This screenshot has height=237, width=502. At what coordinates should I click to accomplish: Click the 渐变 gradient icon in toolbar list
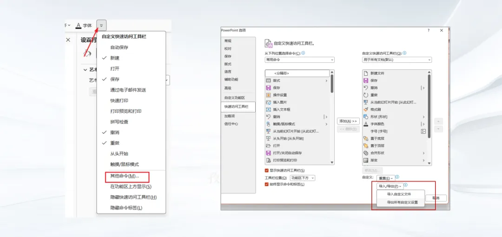366,160
